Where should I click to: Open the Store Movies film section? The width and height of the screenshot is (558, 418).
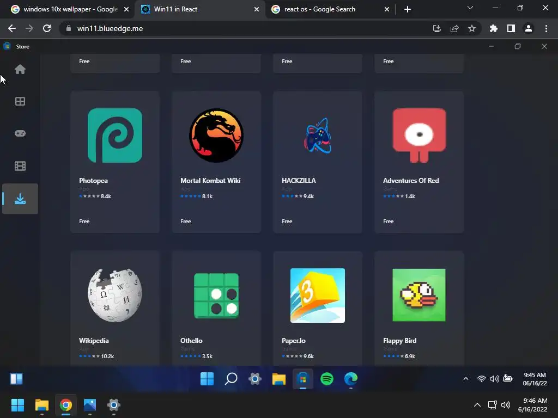click(x=20, y=166)
